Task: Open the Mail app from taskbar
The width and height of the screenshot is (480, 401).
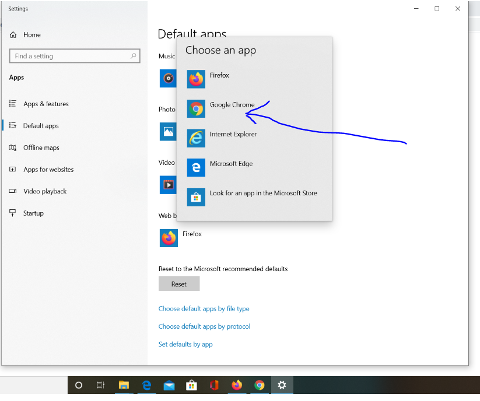Action: click(169, 385)
